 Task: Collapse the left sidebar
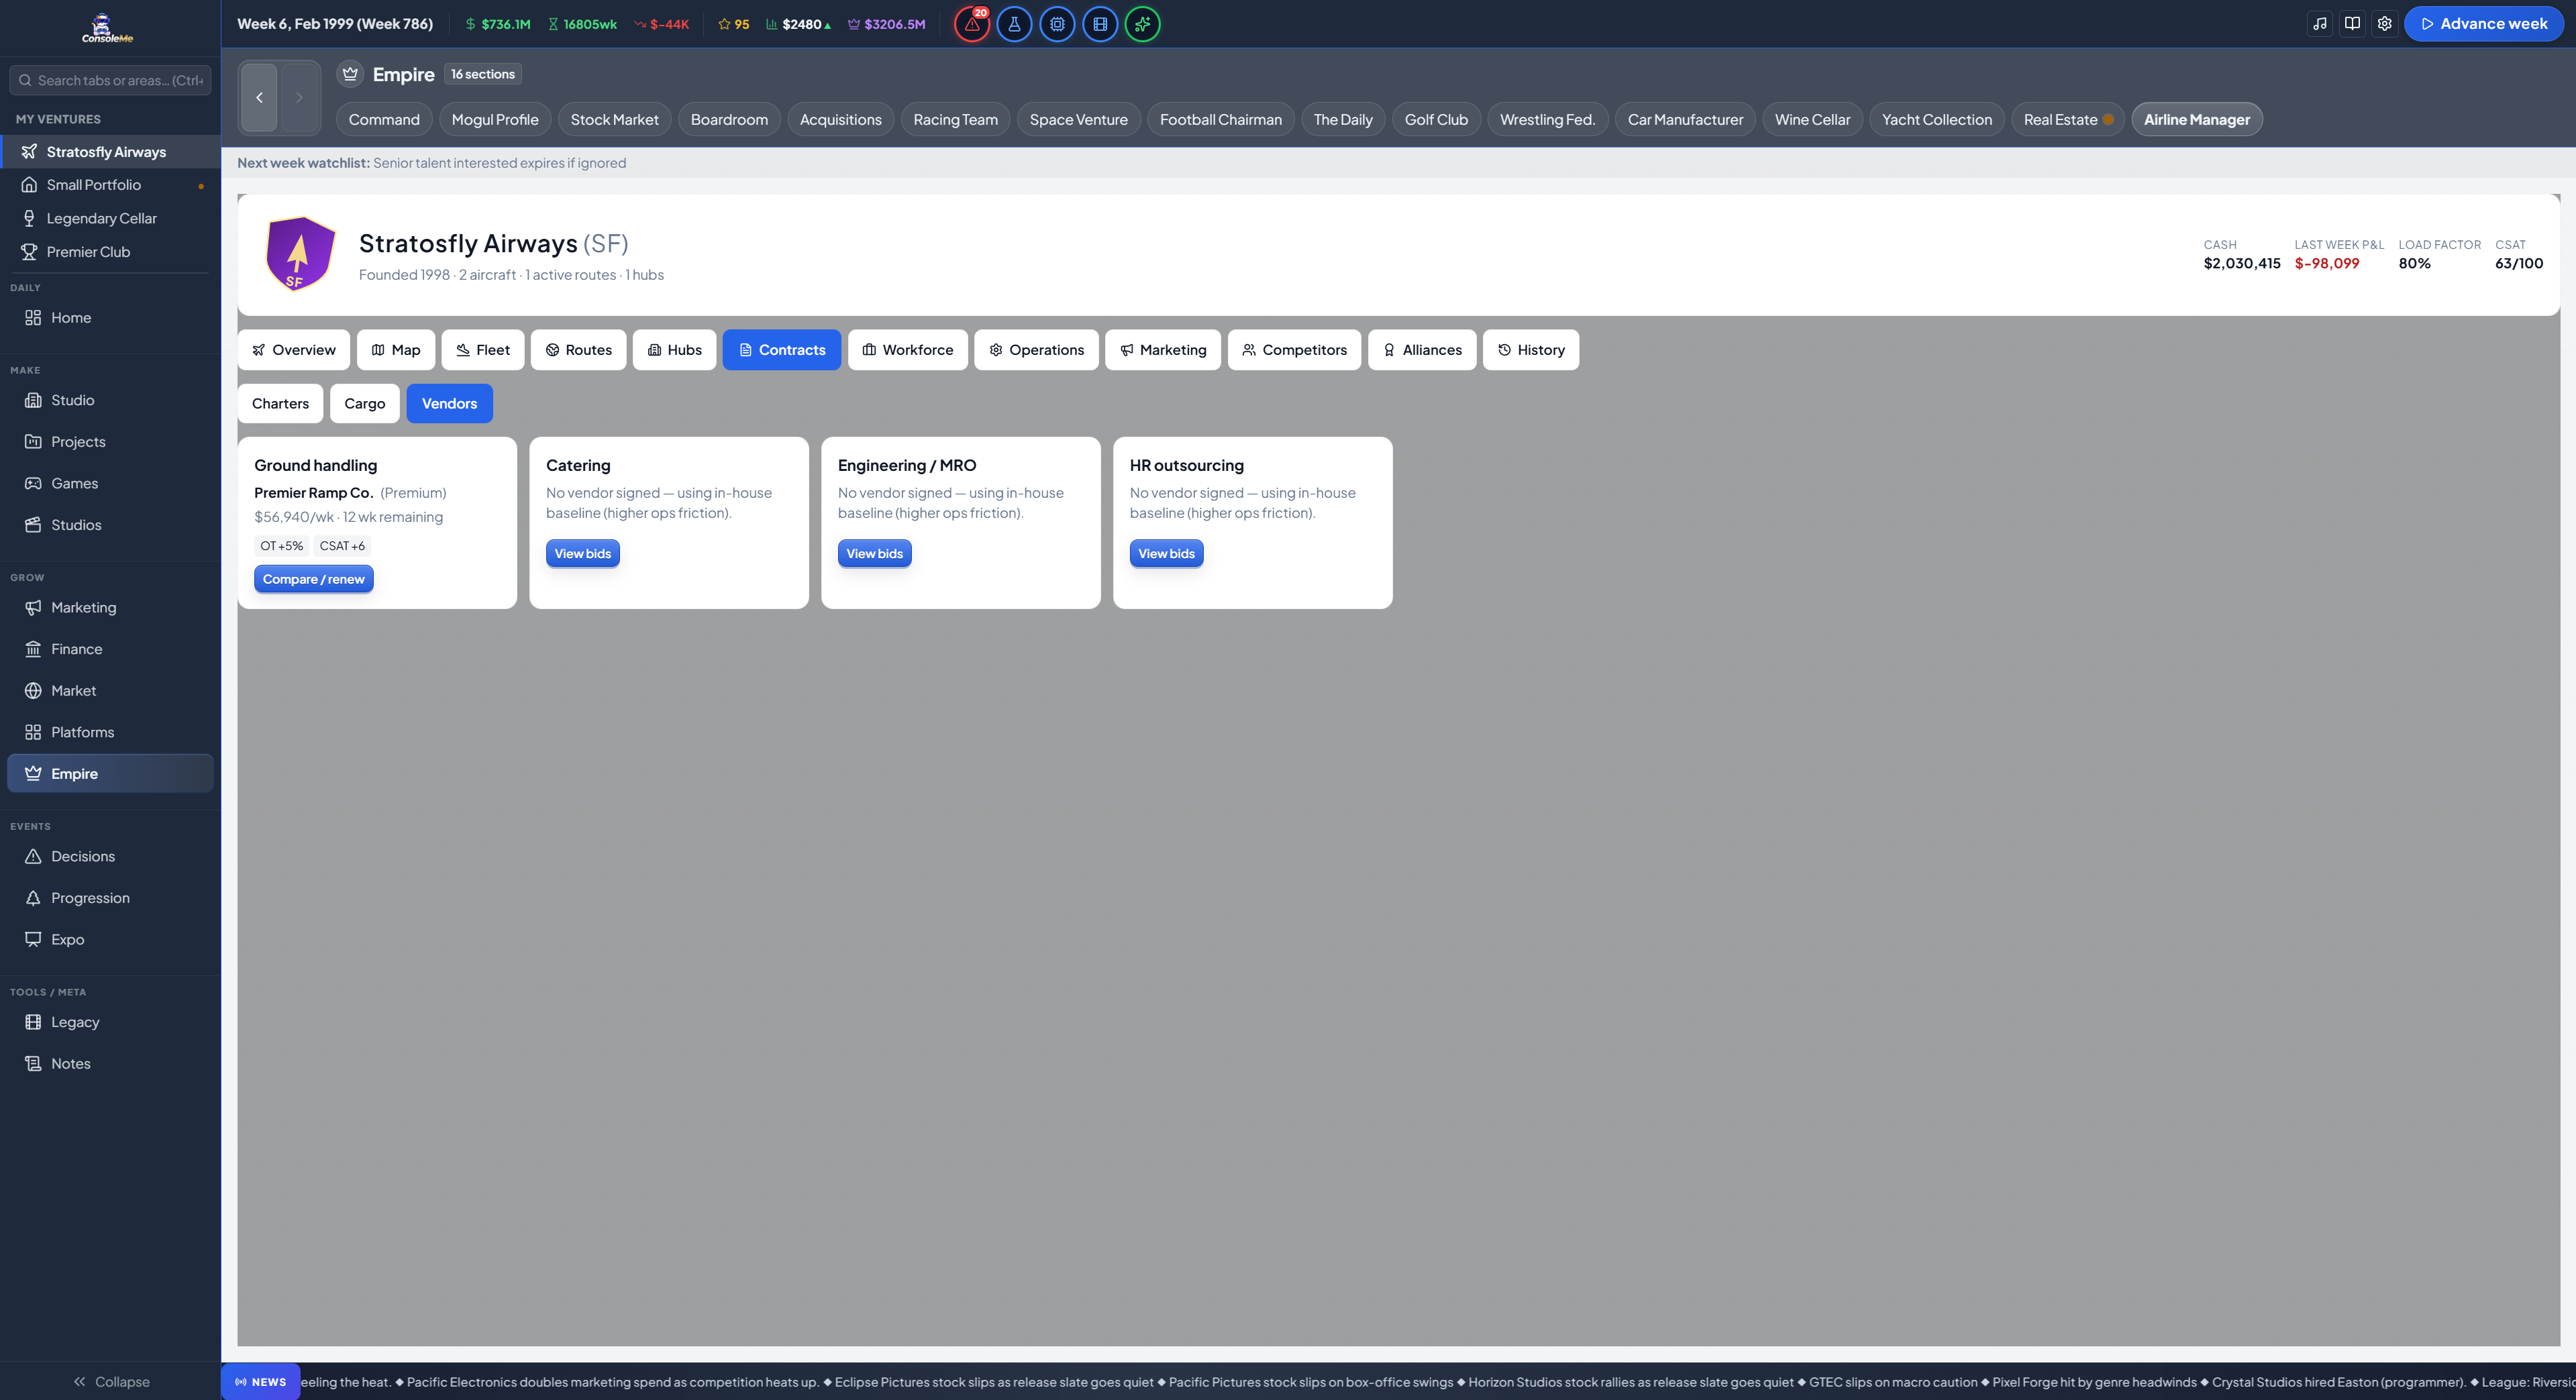pos(111,1381)
